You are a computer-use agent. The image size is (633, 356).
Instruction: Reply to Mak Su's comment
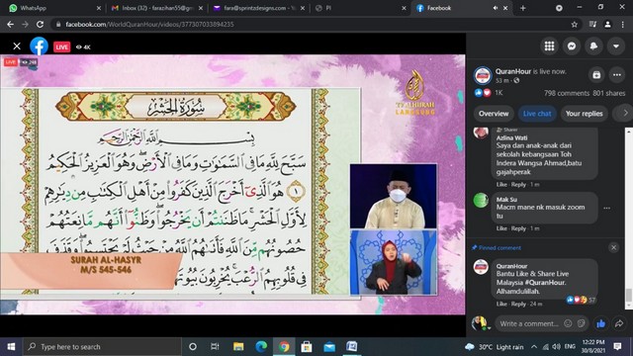pos(518,228)
